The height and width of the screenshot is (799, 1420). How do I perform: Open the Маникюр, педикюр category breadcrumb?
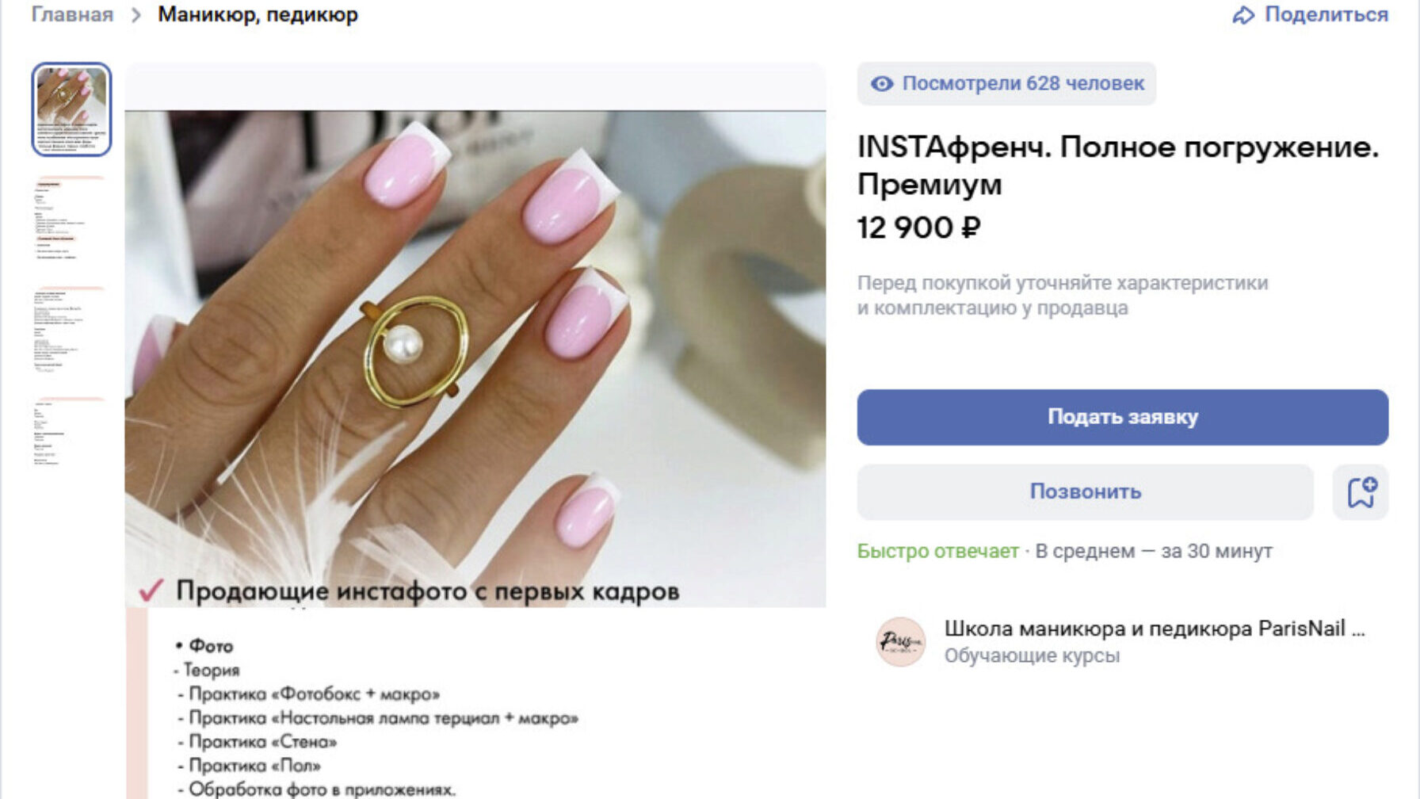tap(258, 14)
